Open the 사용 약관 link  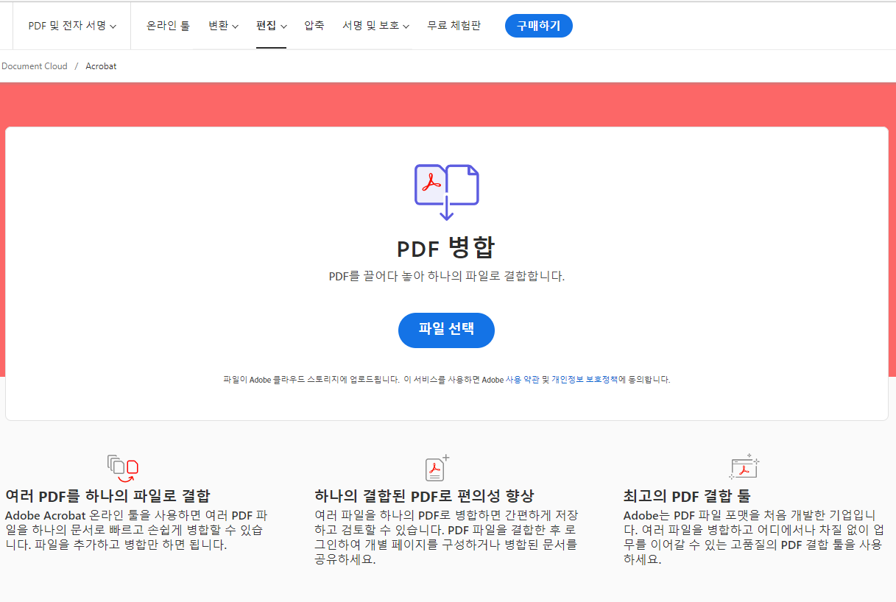[x=522, y=380]
